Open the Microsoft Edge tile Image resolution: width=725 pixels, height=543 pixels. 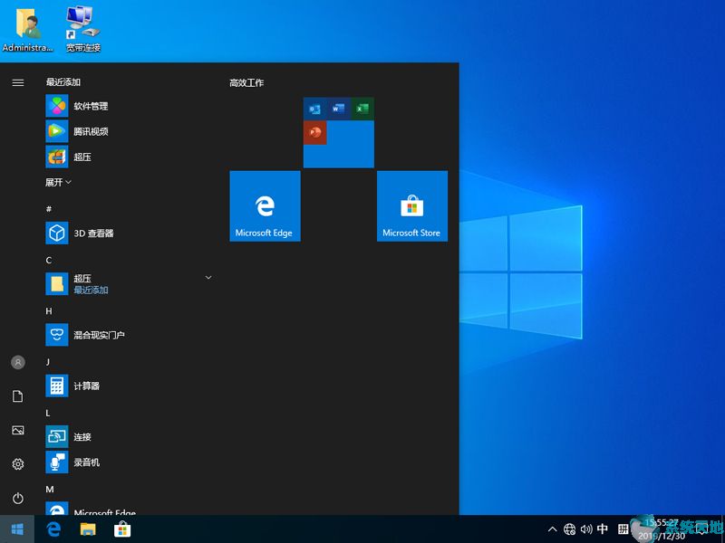pos(265,205)
